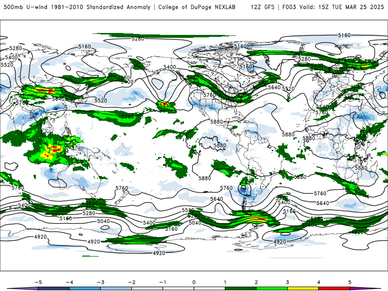
Task: Select the dark green swatch between 1 and 2
Action: [241, 289]
